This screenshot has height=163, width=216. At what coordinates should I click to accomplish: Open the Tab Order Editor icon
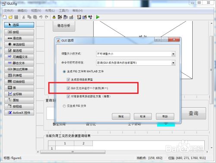[x=66, y=17]
